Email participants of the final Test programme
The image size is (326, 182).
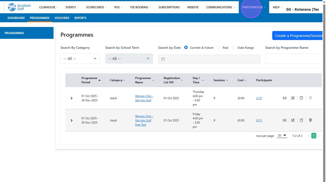(x=284, y=120)
